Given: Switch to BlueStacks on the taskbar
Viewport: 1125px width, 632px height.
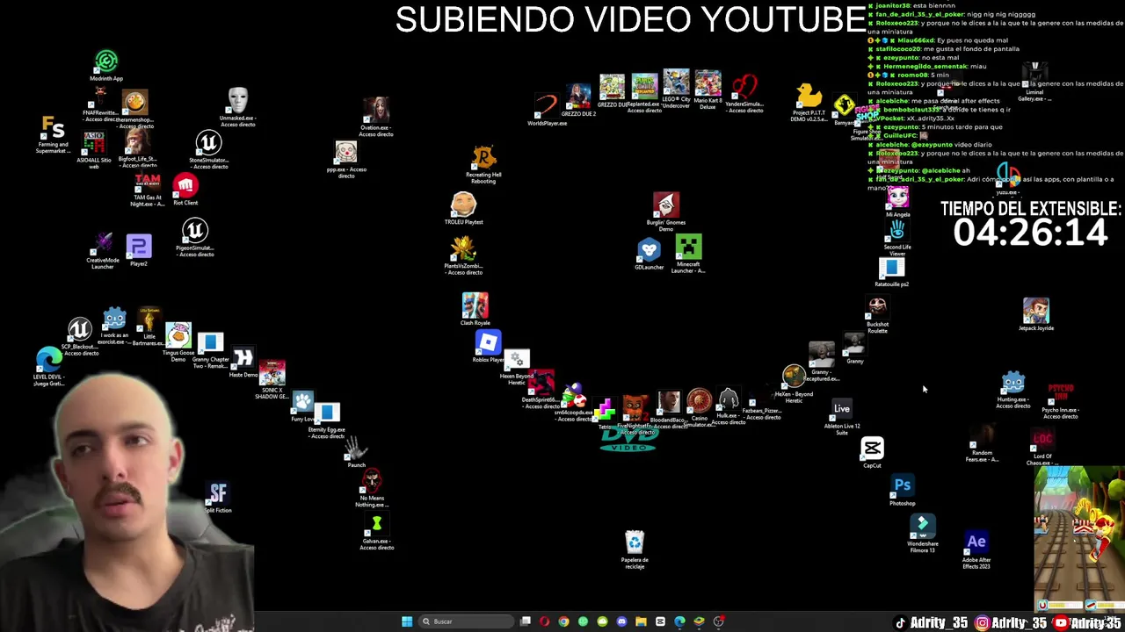Looking at the screenshot, I should point(699,621).
